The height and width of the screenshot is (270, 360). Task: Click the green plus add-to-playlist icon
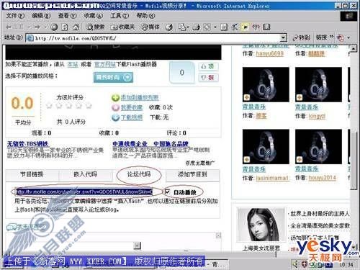click(115, 98)
